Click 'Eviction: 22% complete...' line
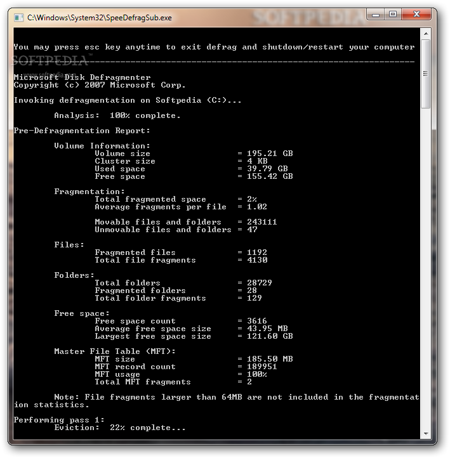Viewport: 450px width, 458px height. click(x=120, y=428)
